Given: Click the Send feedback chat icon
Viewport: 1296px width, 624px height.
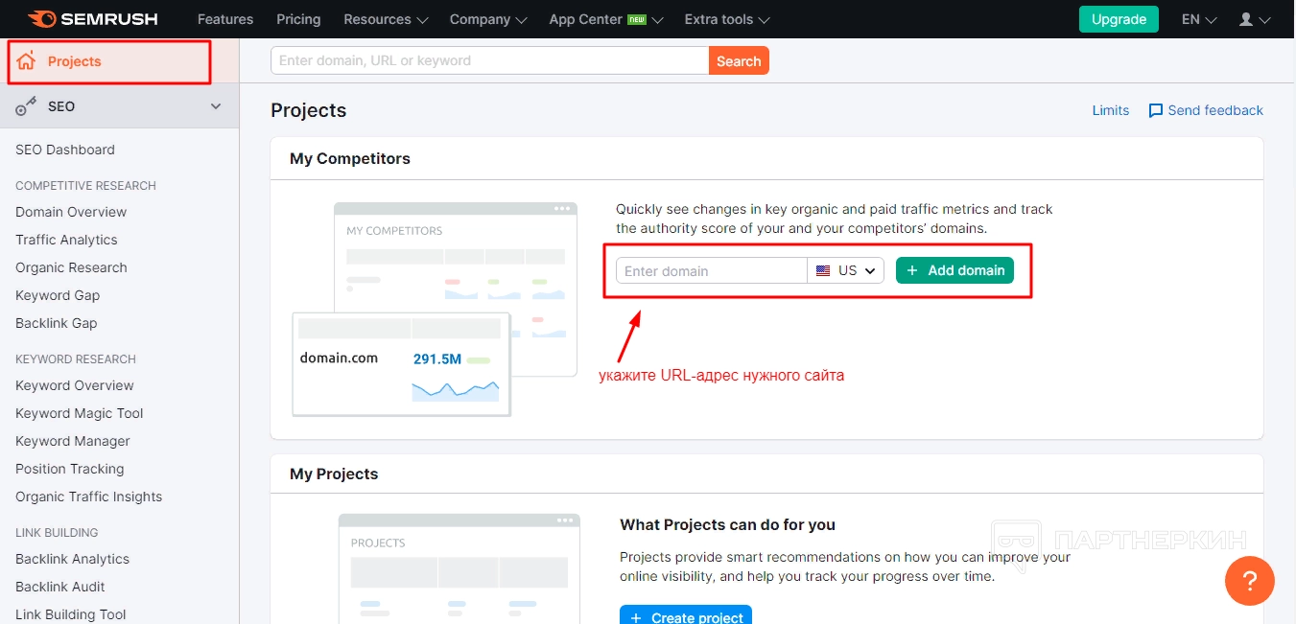Looking at the screenshot, I should coord(1156,110).
